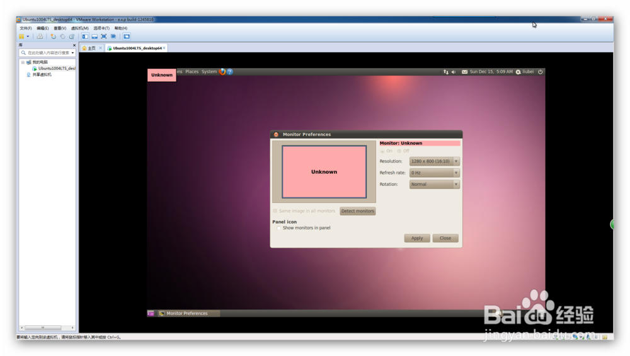Select 我的电脑 in the library tree

point(40,62)
